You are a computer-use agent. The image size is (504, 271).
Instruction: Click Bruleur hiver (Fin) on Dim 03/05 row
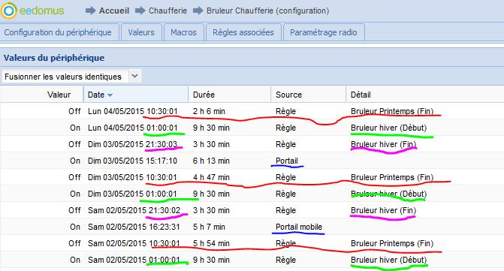(384, 144)
